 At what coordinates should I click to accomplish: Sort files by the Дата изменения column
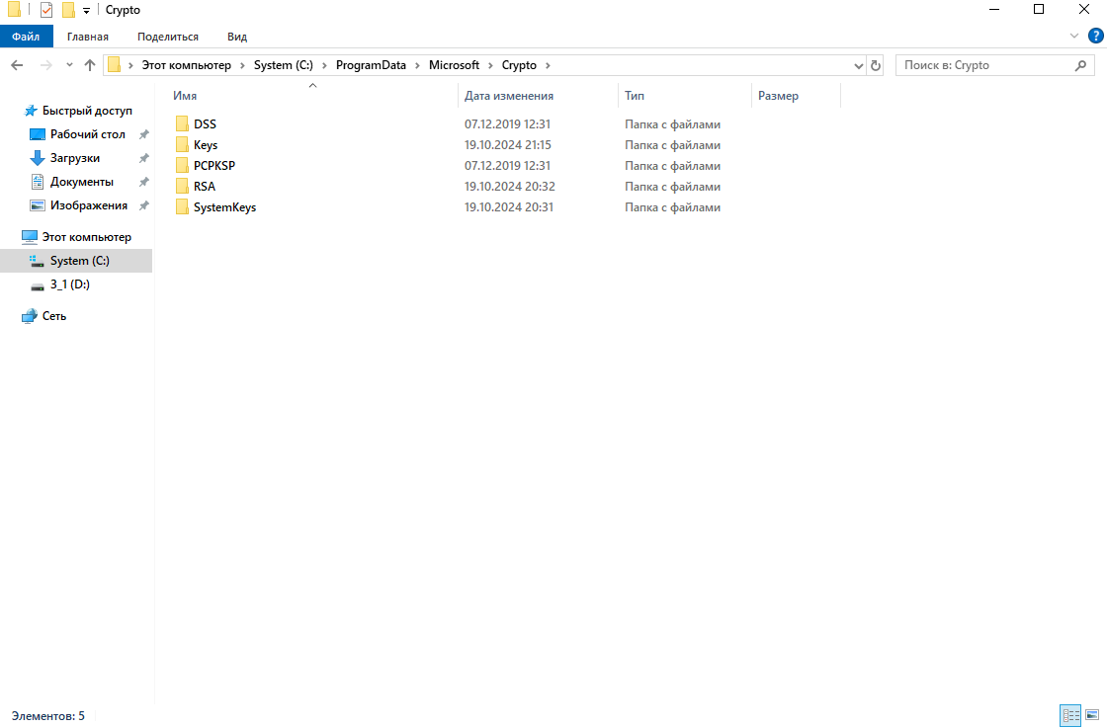508,95
